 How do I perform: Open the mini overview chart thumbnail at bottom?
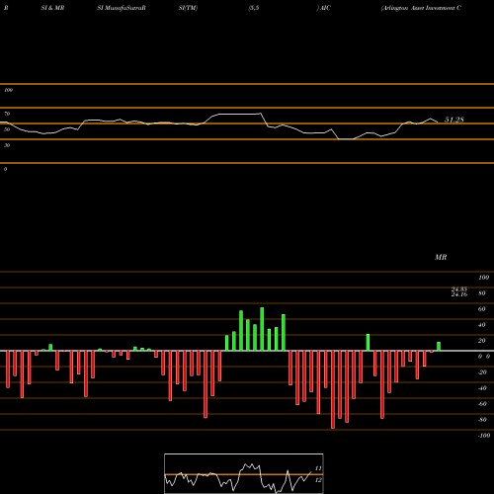coord(244,473)
